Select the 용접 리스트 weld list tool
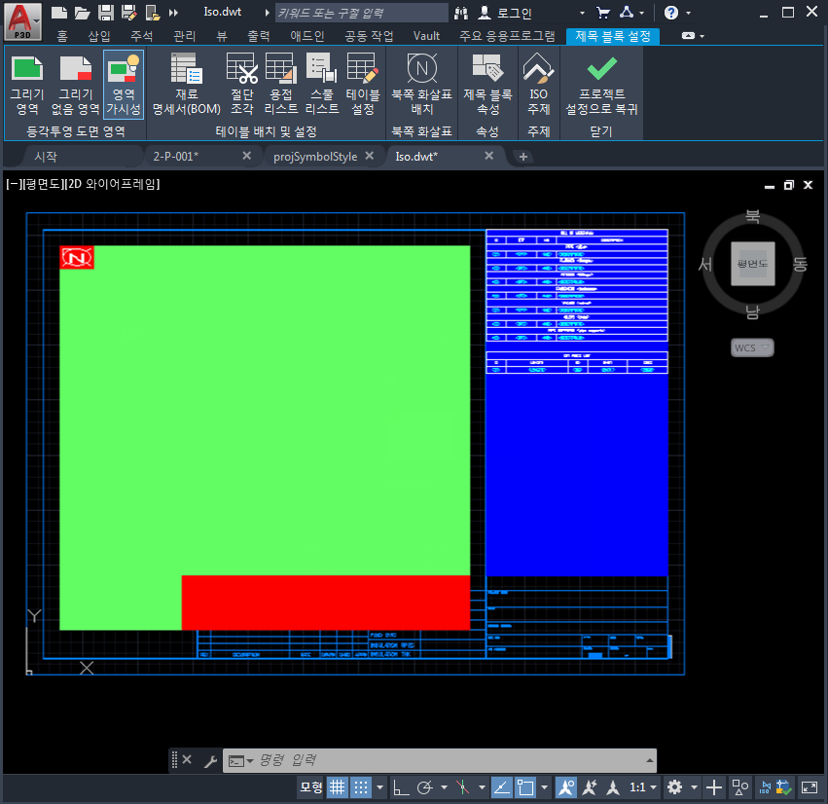 [x=280, y=85]
